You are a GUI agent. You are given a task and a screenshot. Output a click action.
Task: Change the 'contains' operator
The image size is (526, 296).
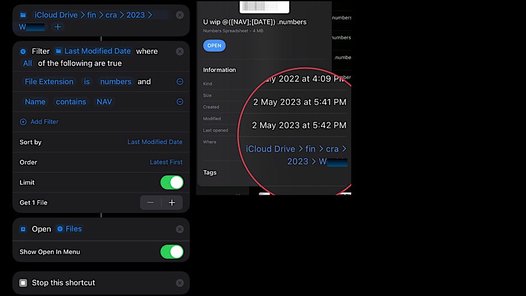tap(71, 102)
